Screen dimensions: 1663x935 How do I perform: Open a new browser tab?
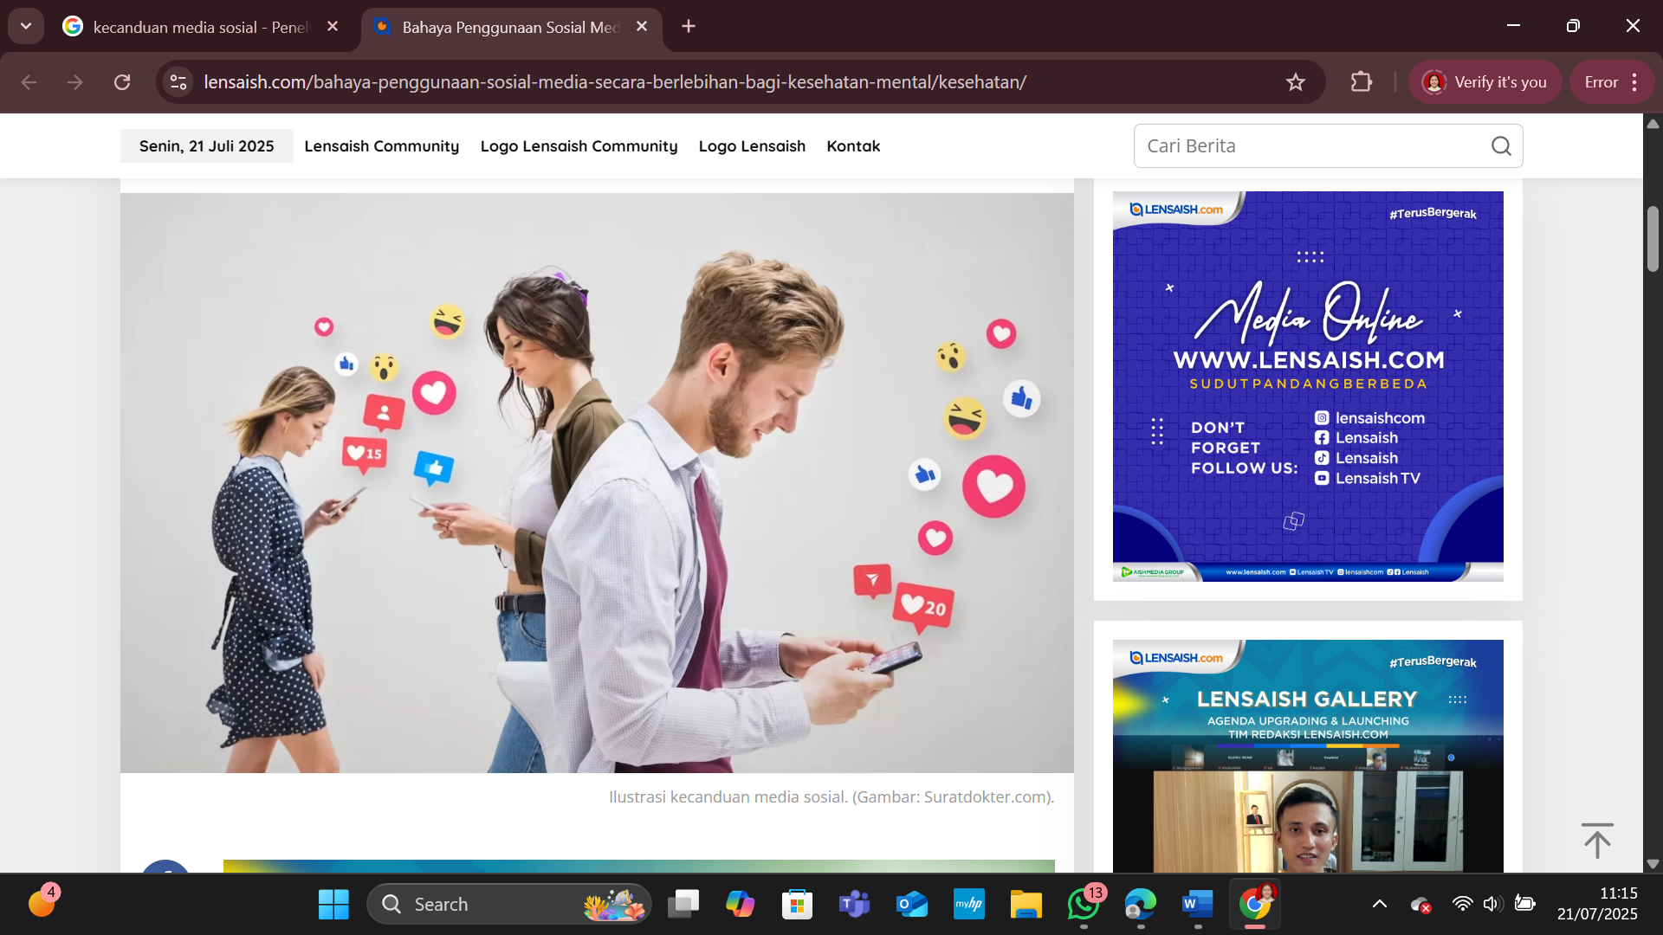click(x=689, y=27)
